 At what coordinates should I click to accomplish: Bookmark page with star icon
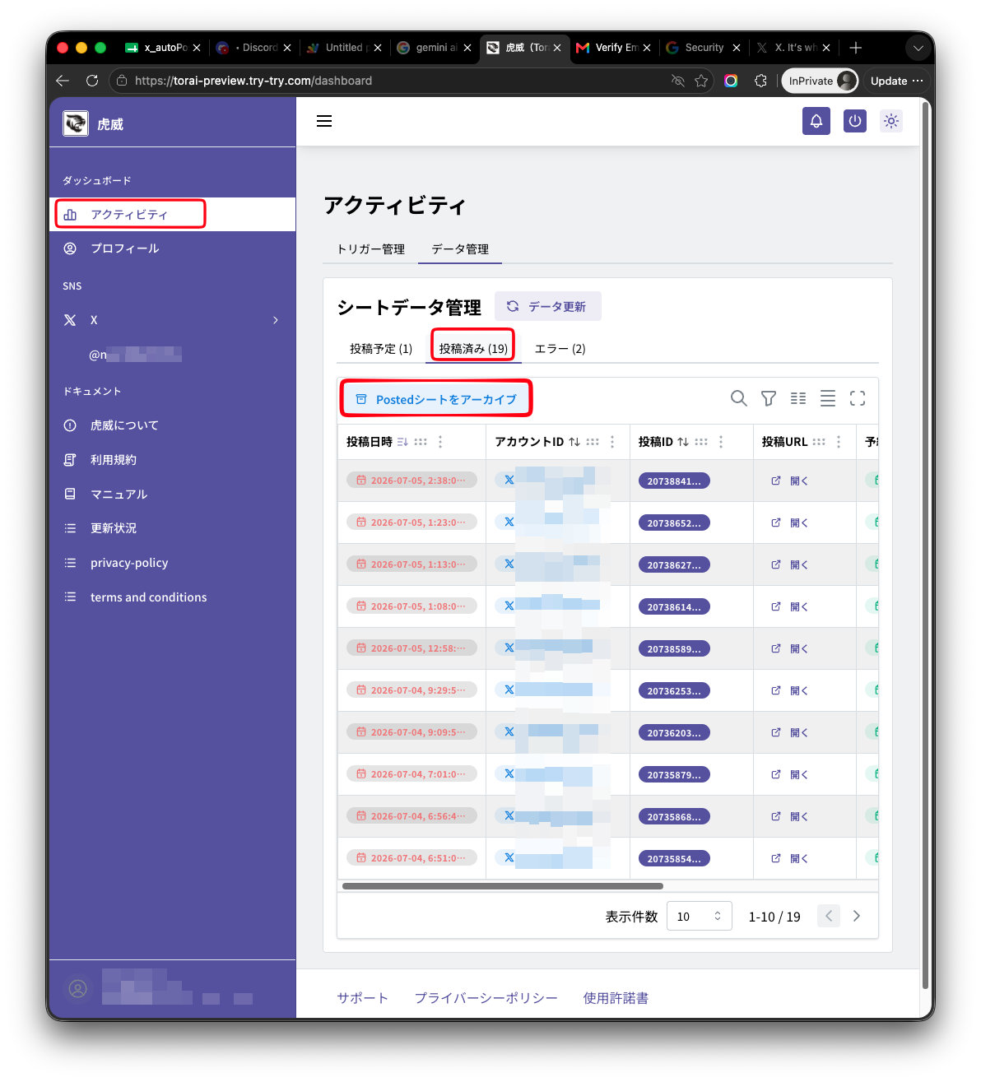coord(701,81)
